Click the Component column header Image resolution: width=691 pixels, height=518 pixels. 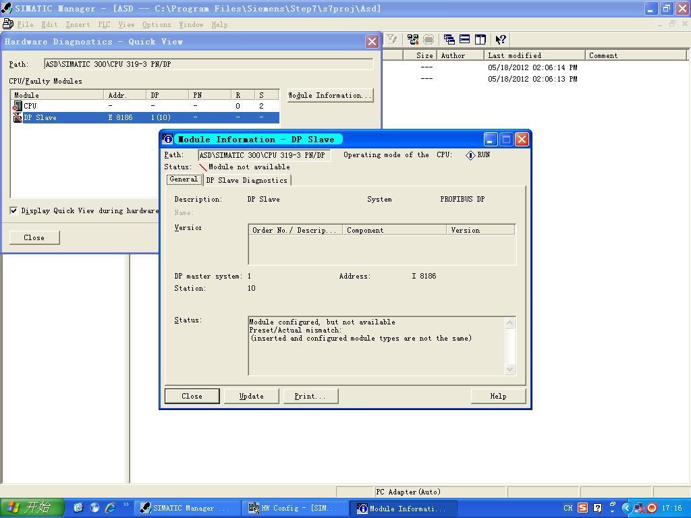pyautogui.click(x=395, y=230)
